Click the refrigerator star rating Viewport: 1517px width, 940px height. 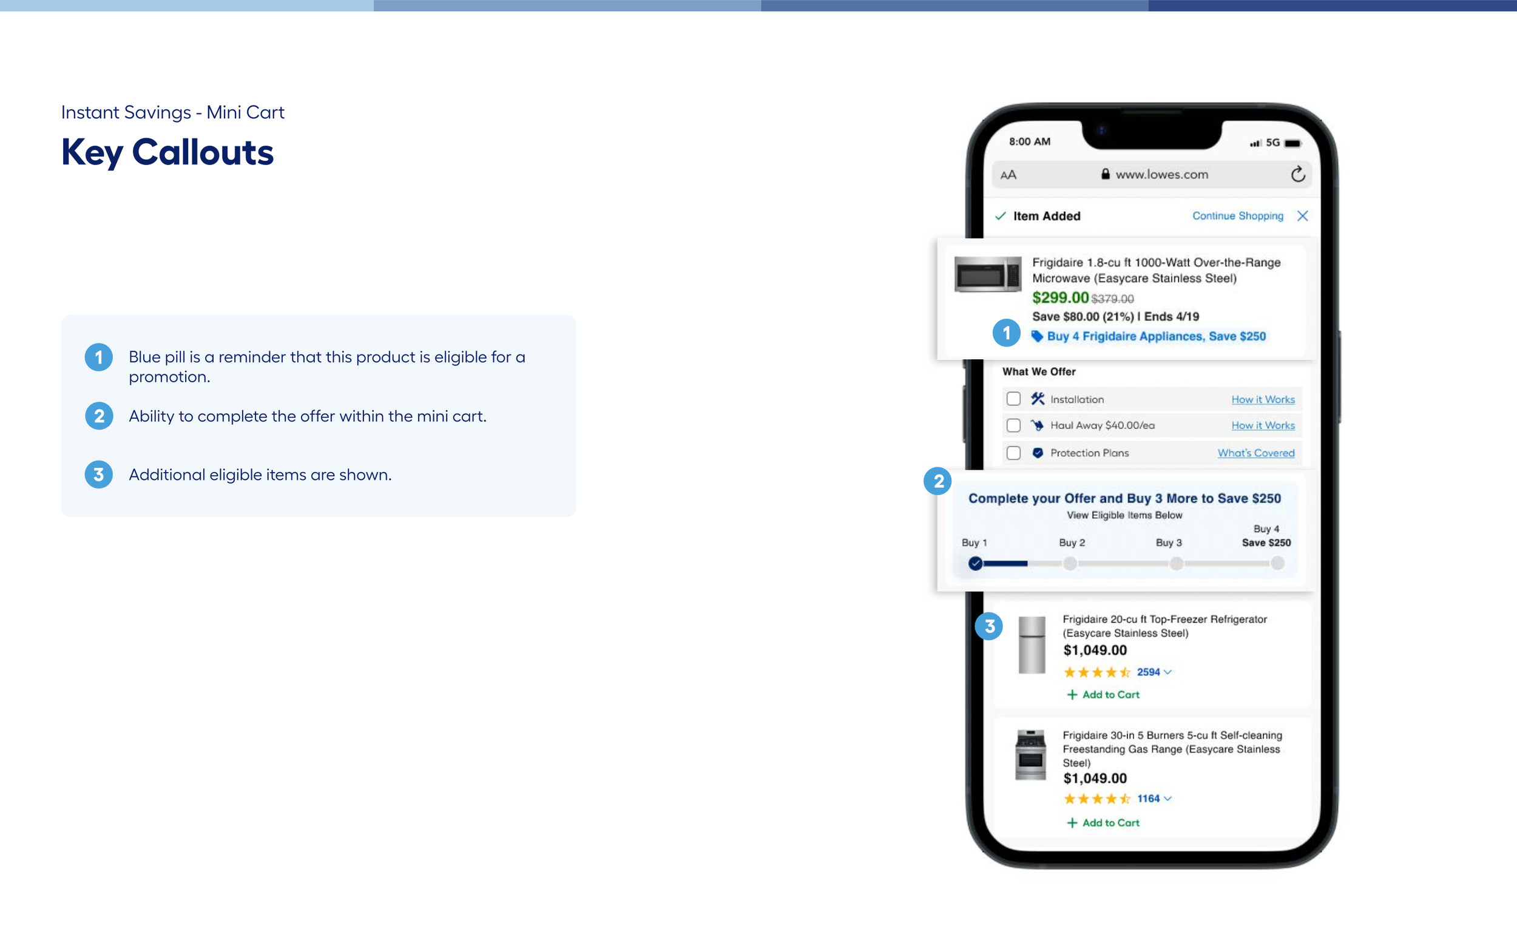(1097, 672)
